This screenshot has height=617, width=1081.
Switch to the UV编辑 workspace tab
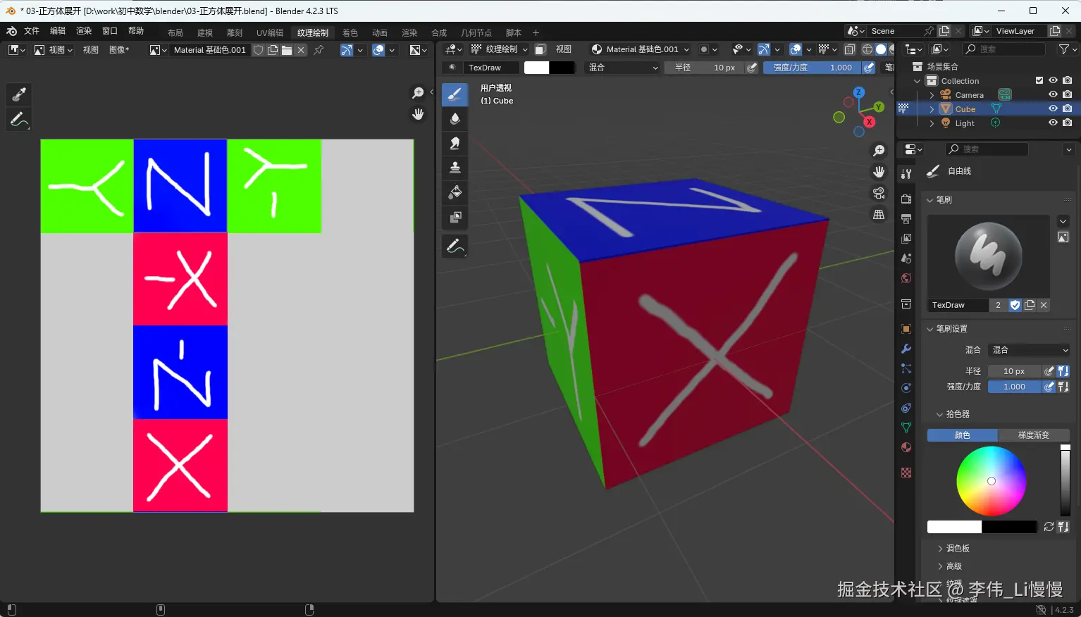[270, 33]
